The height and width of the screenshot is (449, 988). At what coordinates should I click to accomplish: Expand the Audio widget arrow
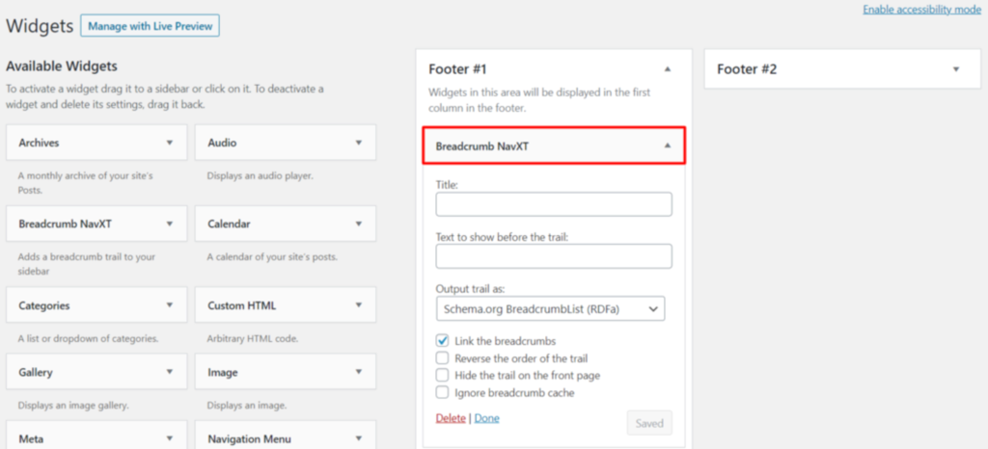(x=359, y=143)
